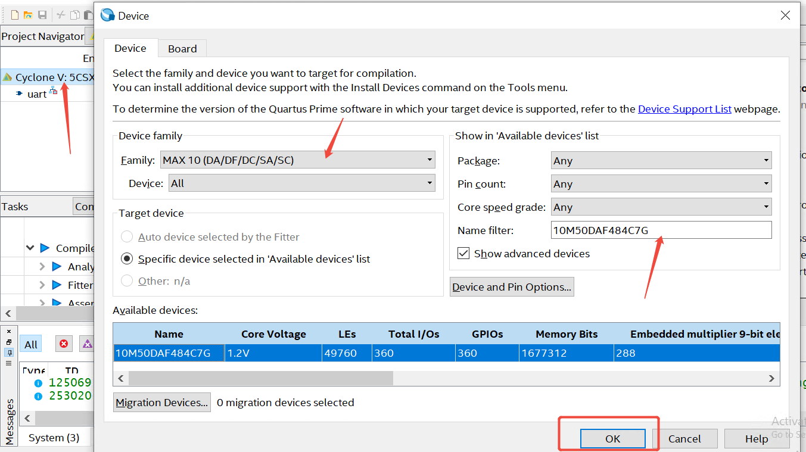Image resolution: width=806 pixels, height=452 pixels.
Task: Open the Package dropdown
Action: (x=661, y=161)
